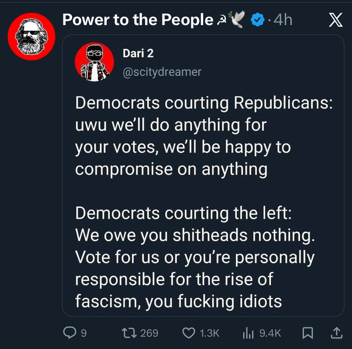
Task: Click the reply speech bubble icon
Action: click(70, 333)
